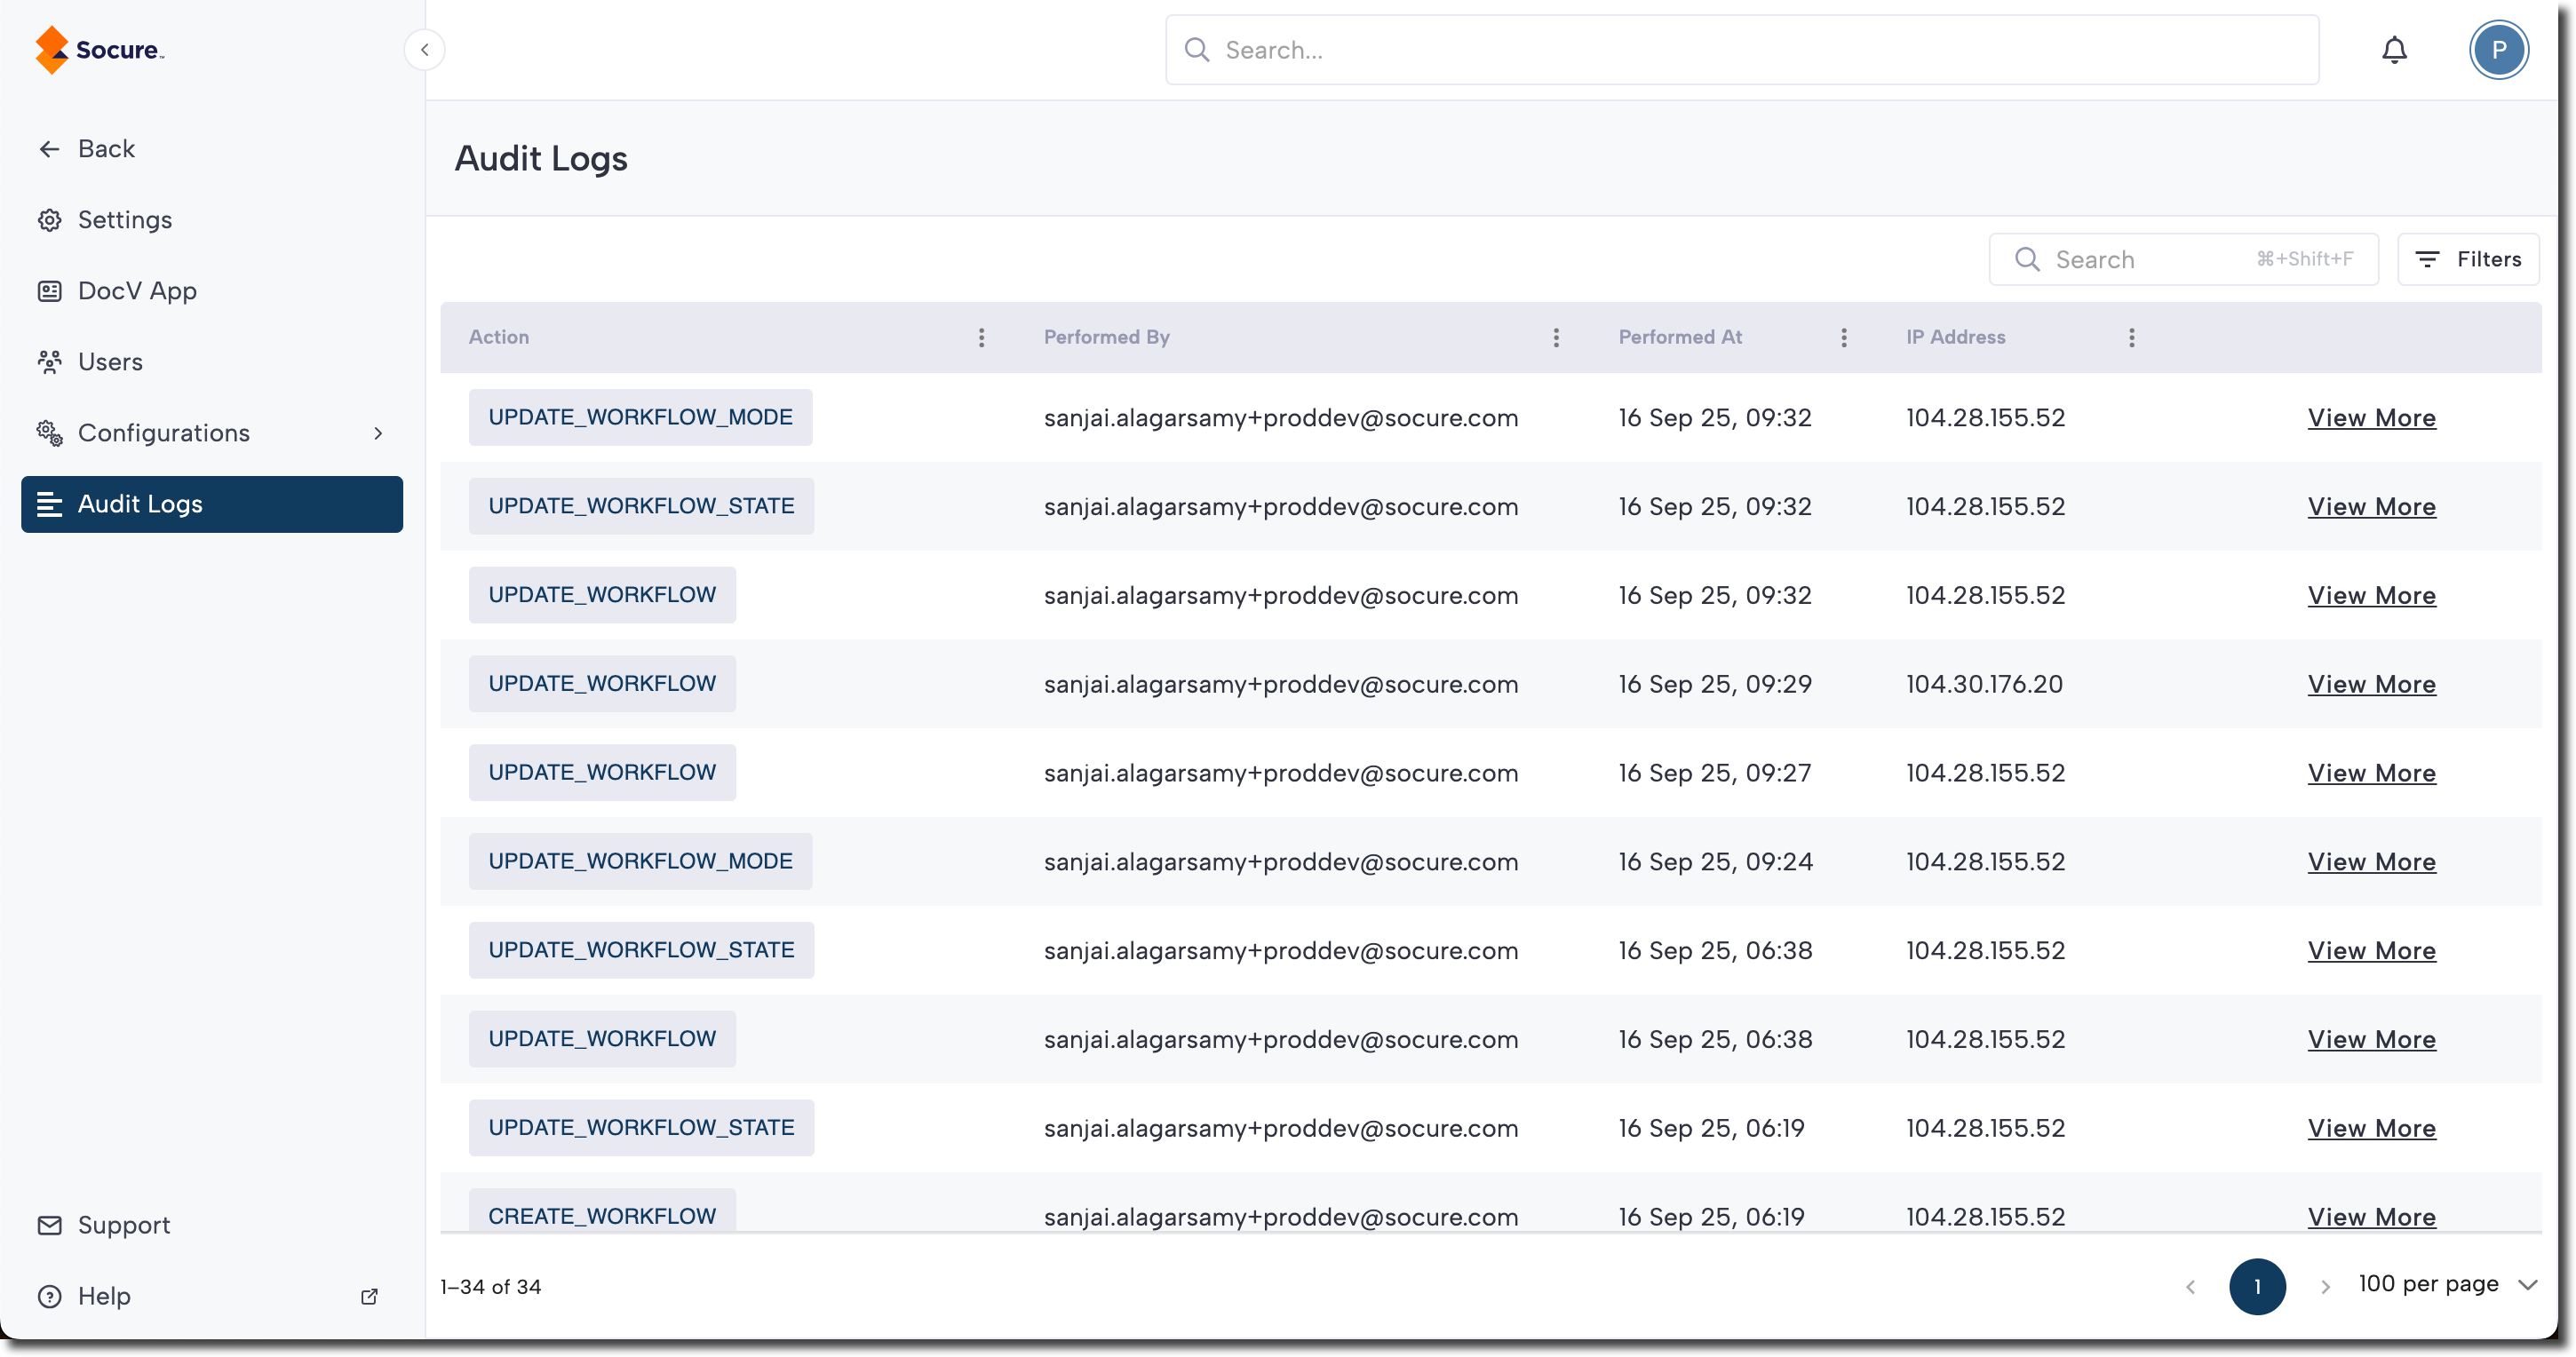Go to the next page arrow
2576x1357 pixels.
[2325, 1287]
